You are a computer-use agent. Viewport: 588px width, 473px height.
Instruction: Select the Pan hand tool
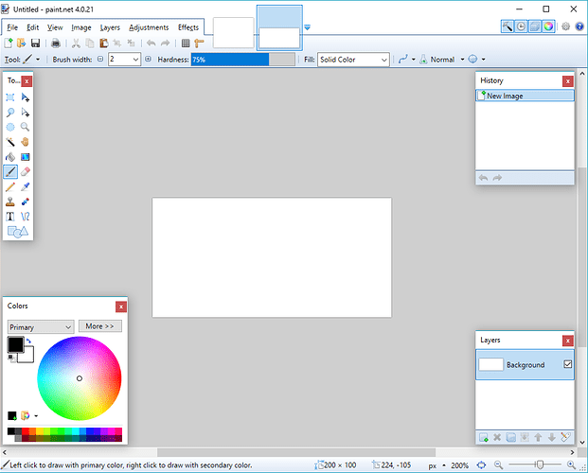26,142
